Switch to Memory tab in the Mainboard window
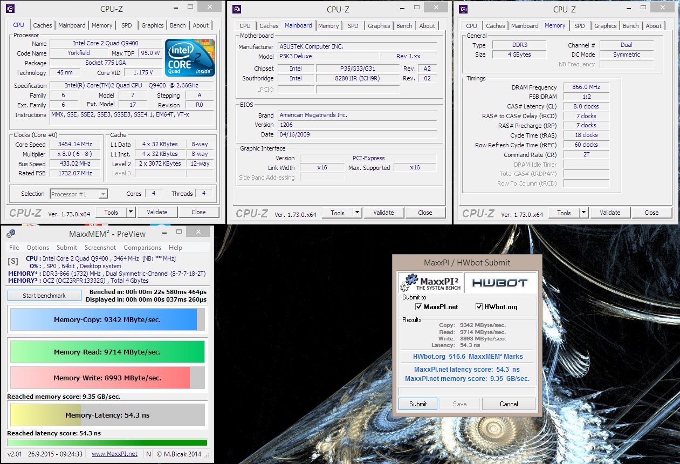Screen dimensions: 680x464 328,26
